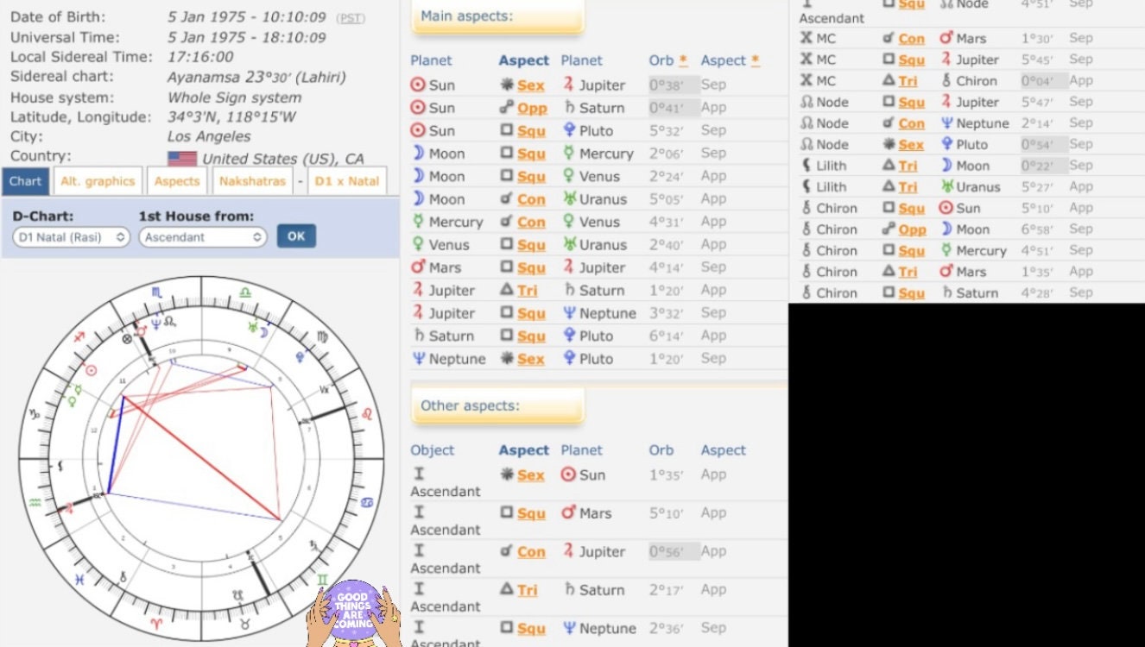Click the Mercury icon in the Mercury conjunct Venus row
This screenshot has width=1145, height=647.
[416, 222]
